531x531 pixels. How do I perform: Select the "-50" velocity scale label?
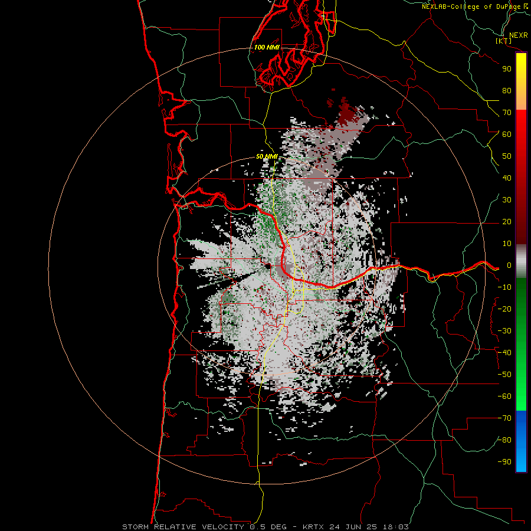pos(504,375)
